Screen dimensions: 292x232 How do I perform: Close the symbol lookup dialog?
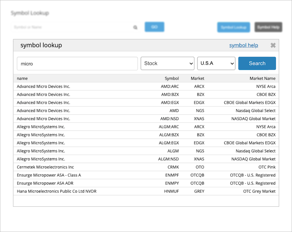point(273,45)
